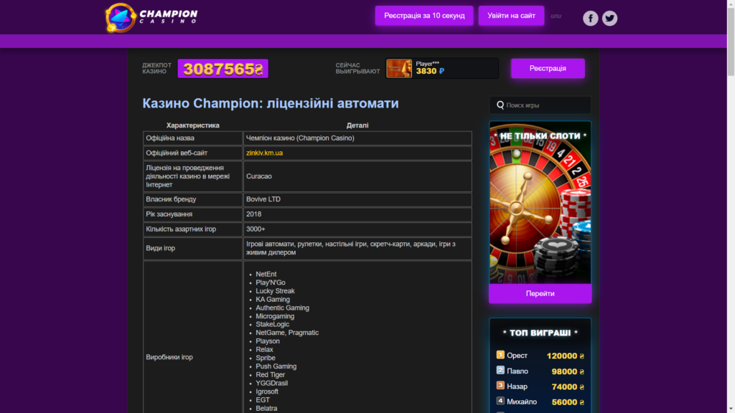Click Spribe in the providers list
The image size is (735, 413).
[x=266, y=359]
